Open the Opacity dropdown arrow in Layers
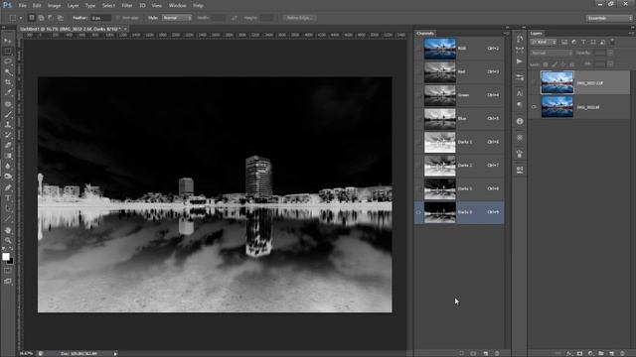 (x=610, y=53)
